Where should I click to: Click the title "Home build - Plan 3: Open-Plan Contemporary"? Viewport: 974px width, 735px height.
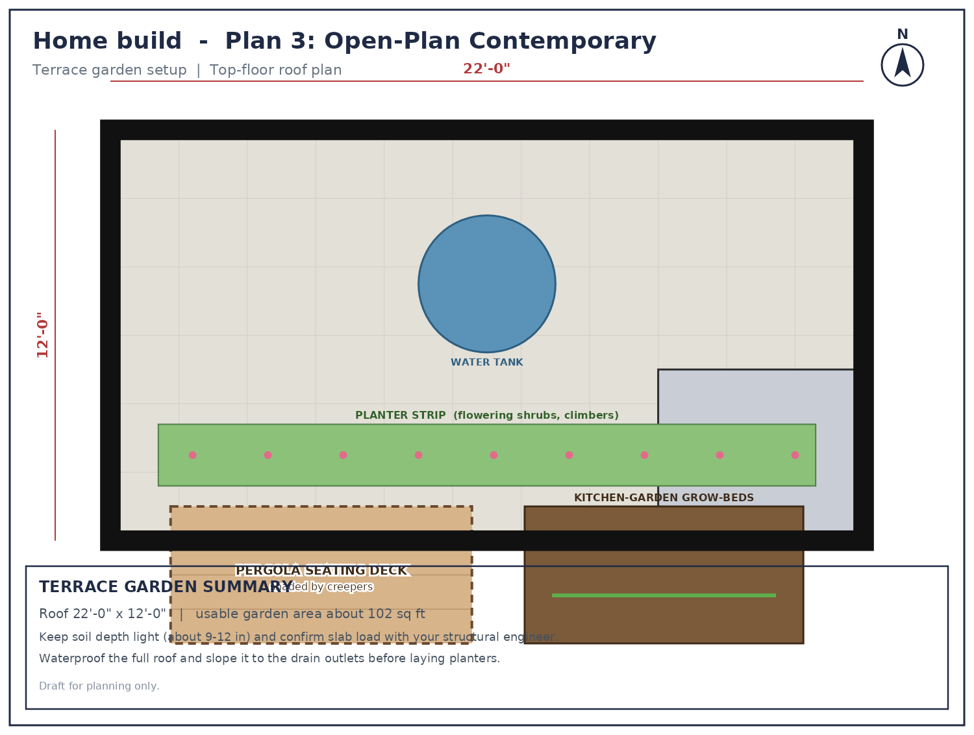(x=344, y=41)
